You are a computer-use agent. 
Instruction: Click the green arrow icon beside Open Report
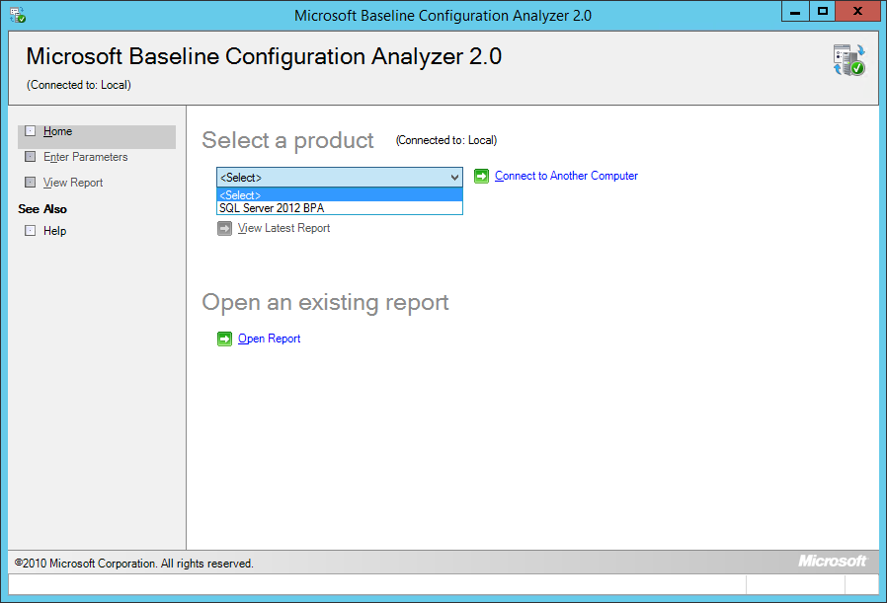click(x=224, y=339)
